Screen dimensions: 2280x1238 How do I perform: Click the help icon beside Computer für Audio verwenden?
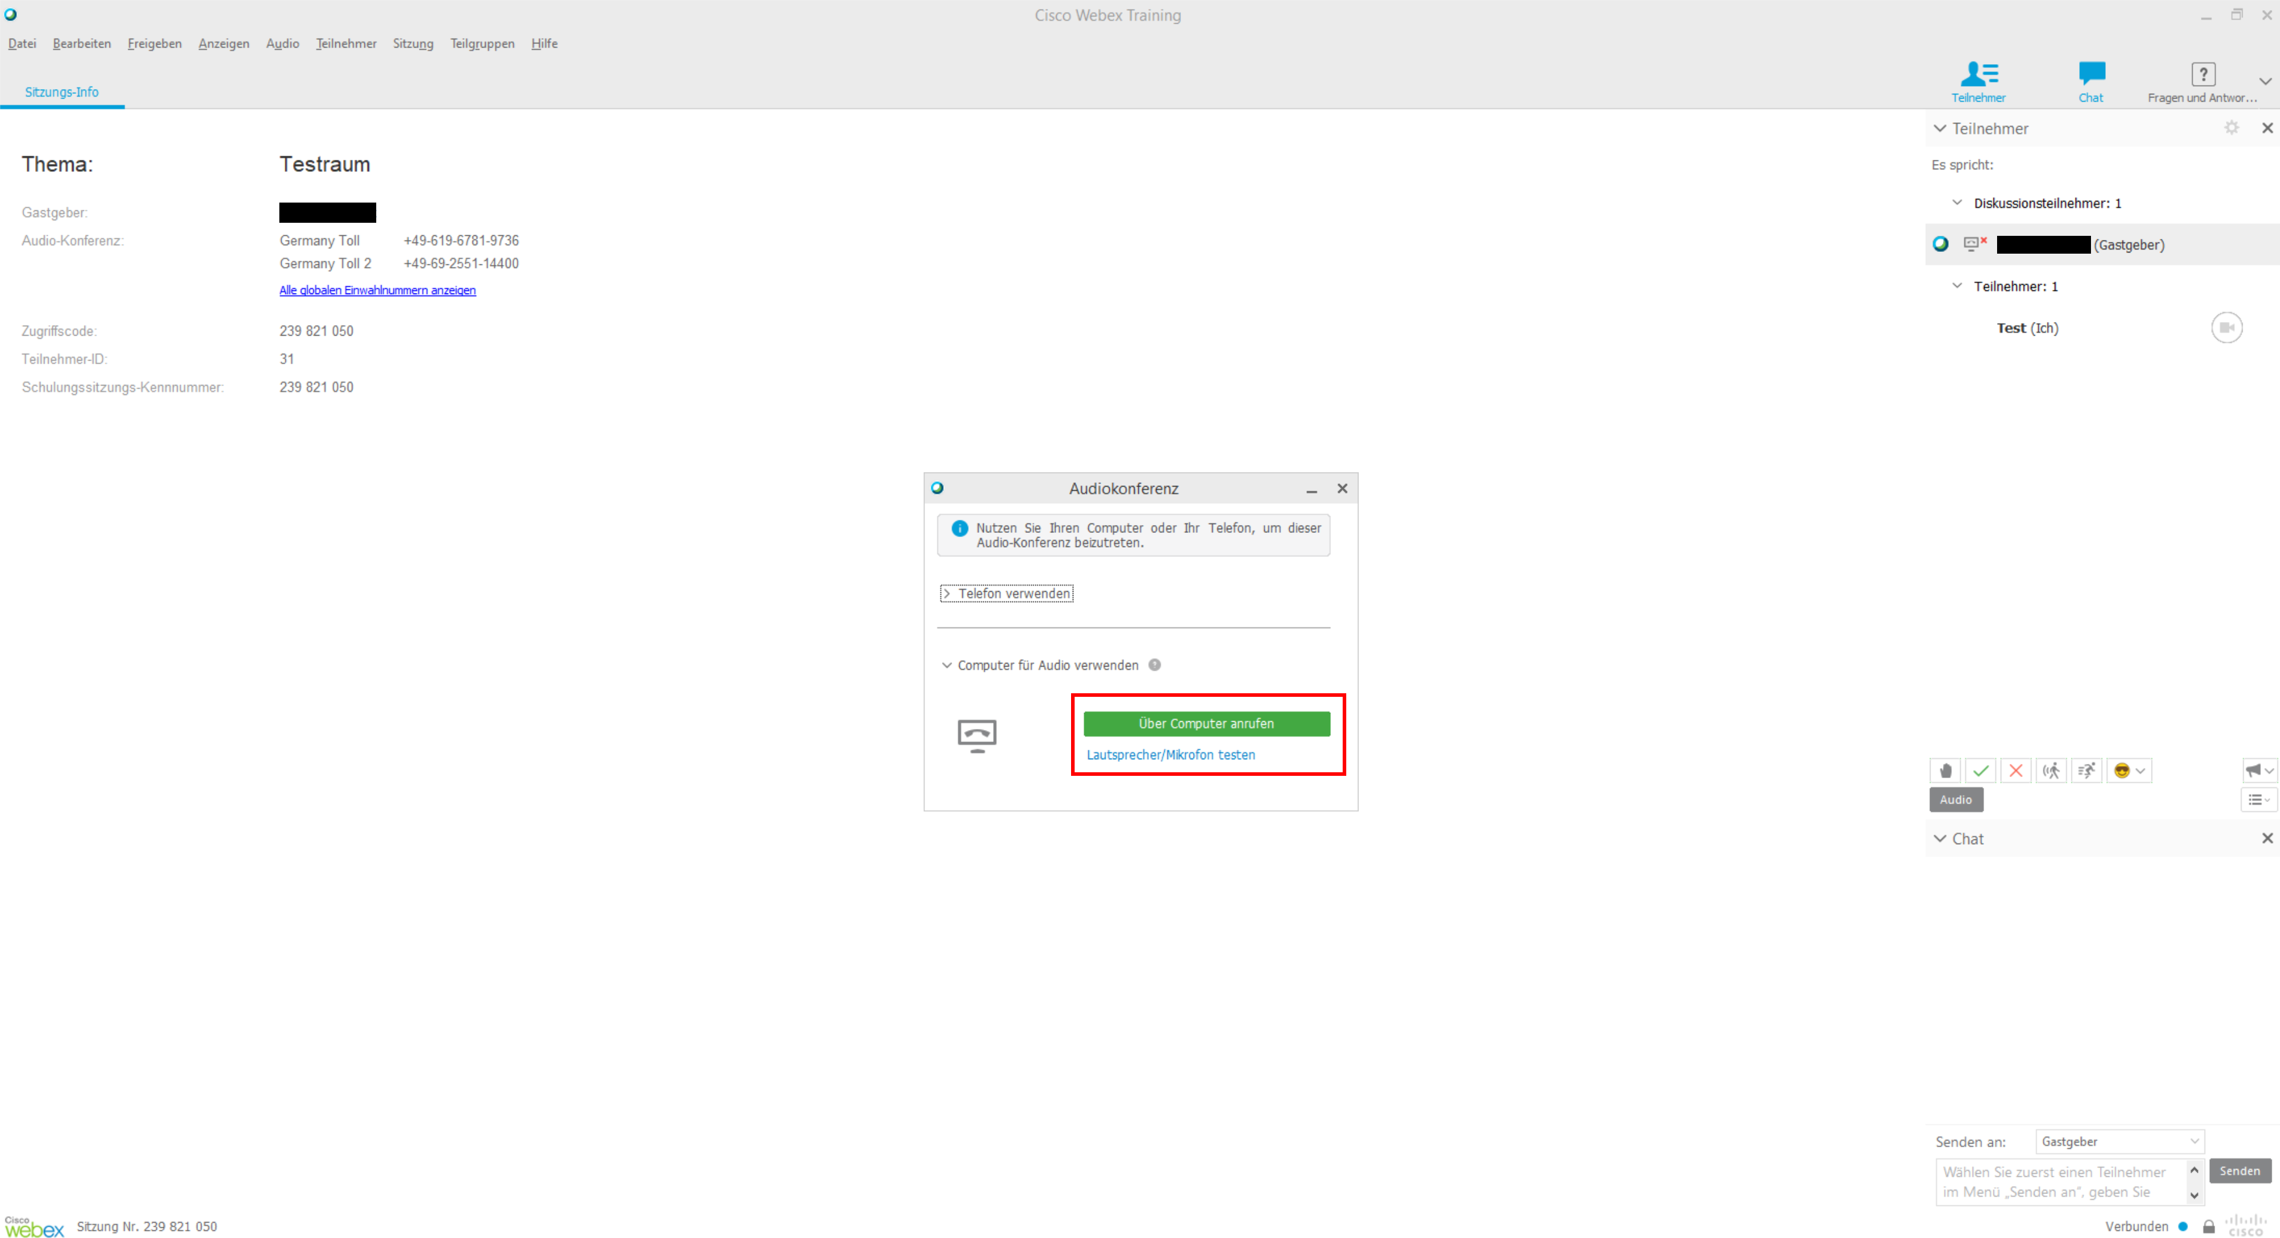pyautogui.click(x=1154, y=665)
